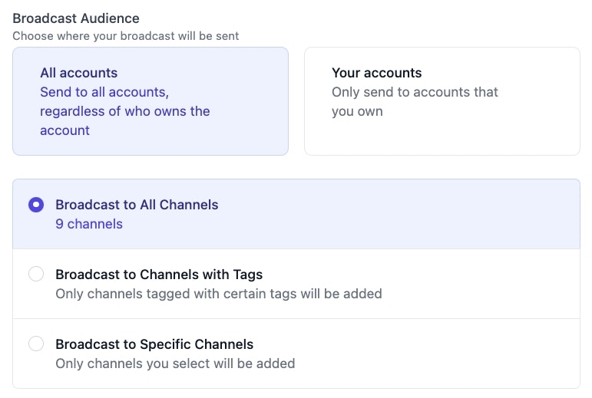Click the "Broadcast to Channels with Tags" label

pos(159,274)
